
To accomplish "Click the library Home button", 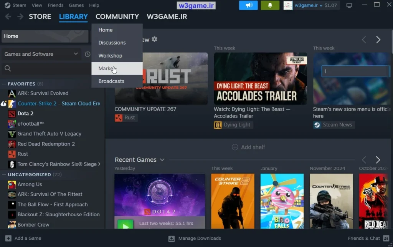I will [45, 36].
